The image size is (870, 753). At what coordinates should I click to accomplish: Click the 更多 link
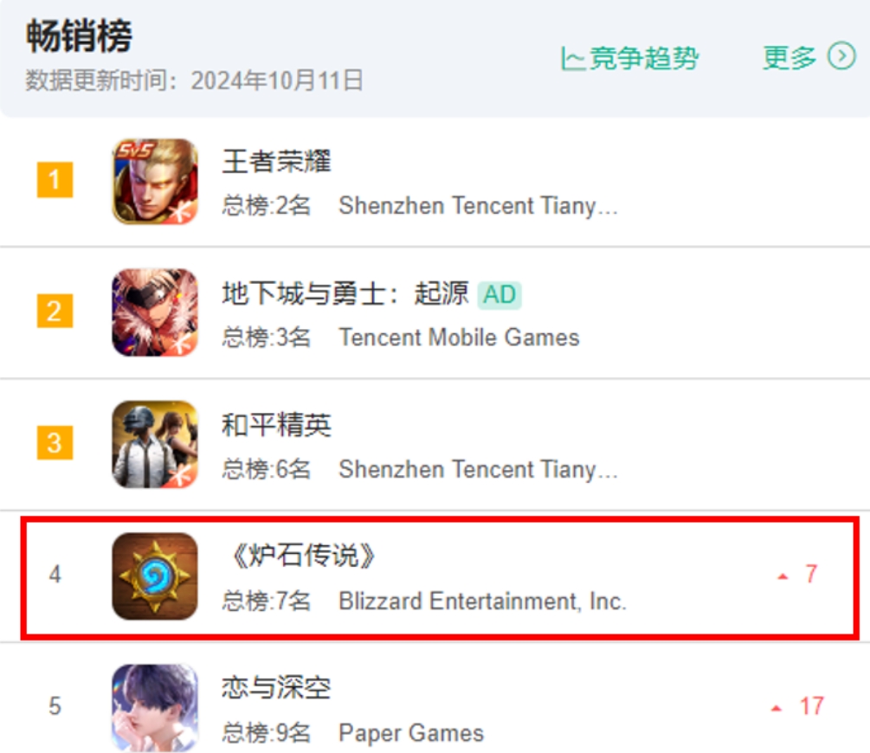pyautogui.click(x=789, y=57)
